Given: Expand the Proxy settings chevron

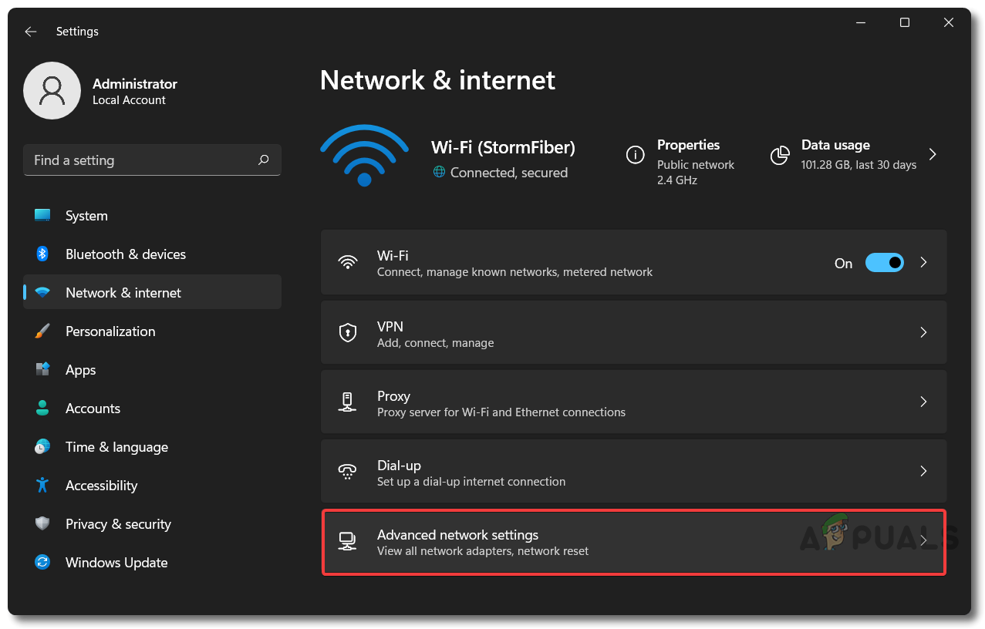Looking at the screenshot, I should coord(923,402).
